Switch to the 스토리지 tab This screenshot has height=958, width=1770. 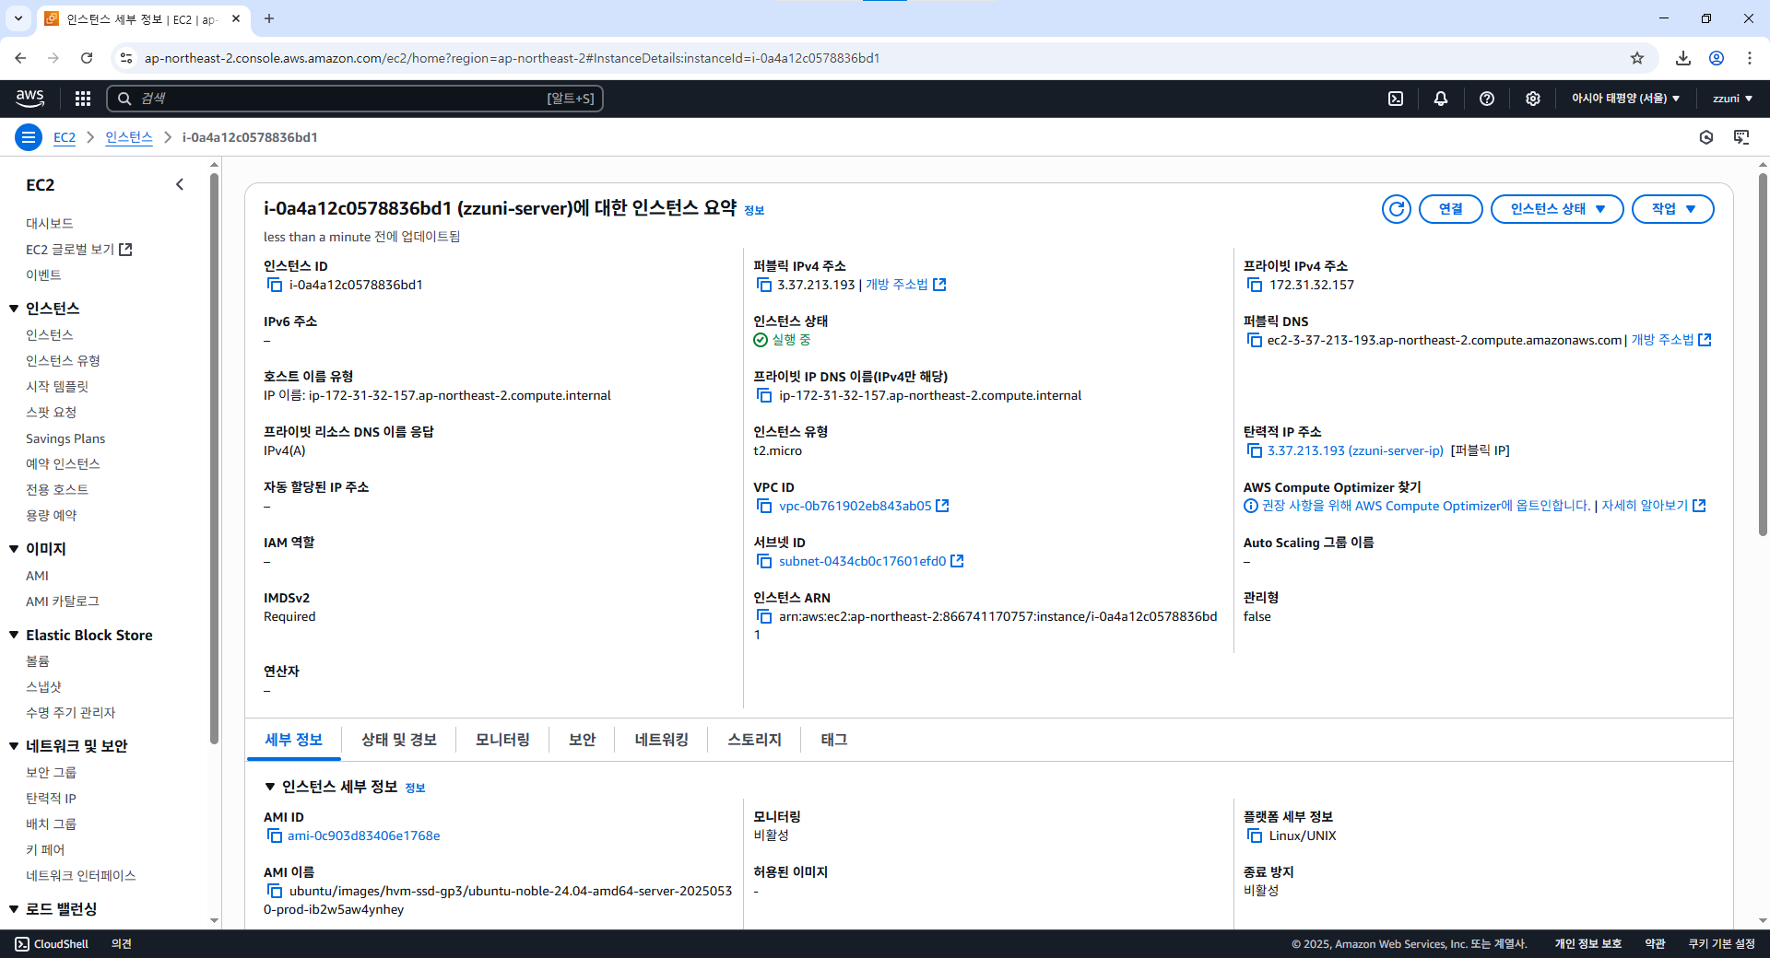(x=754, y=740)
